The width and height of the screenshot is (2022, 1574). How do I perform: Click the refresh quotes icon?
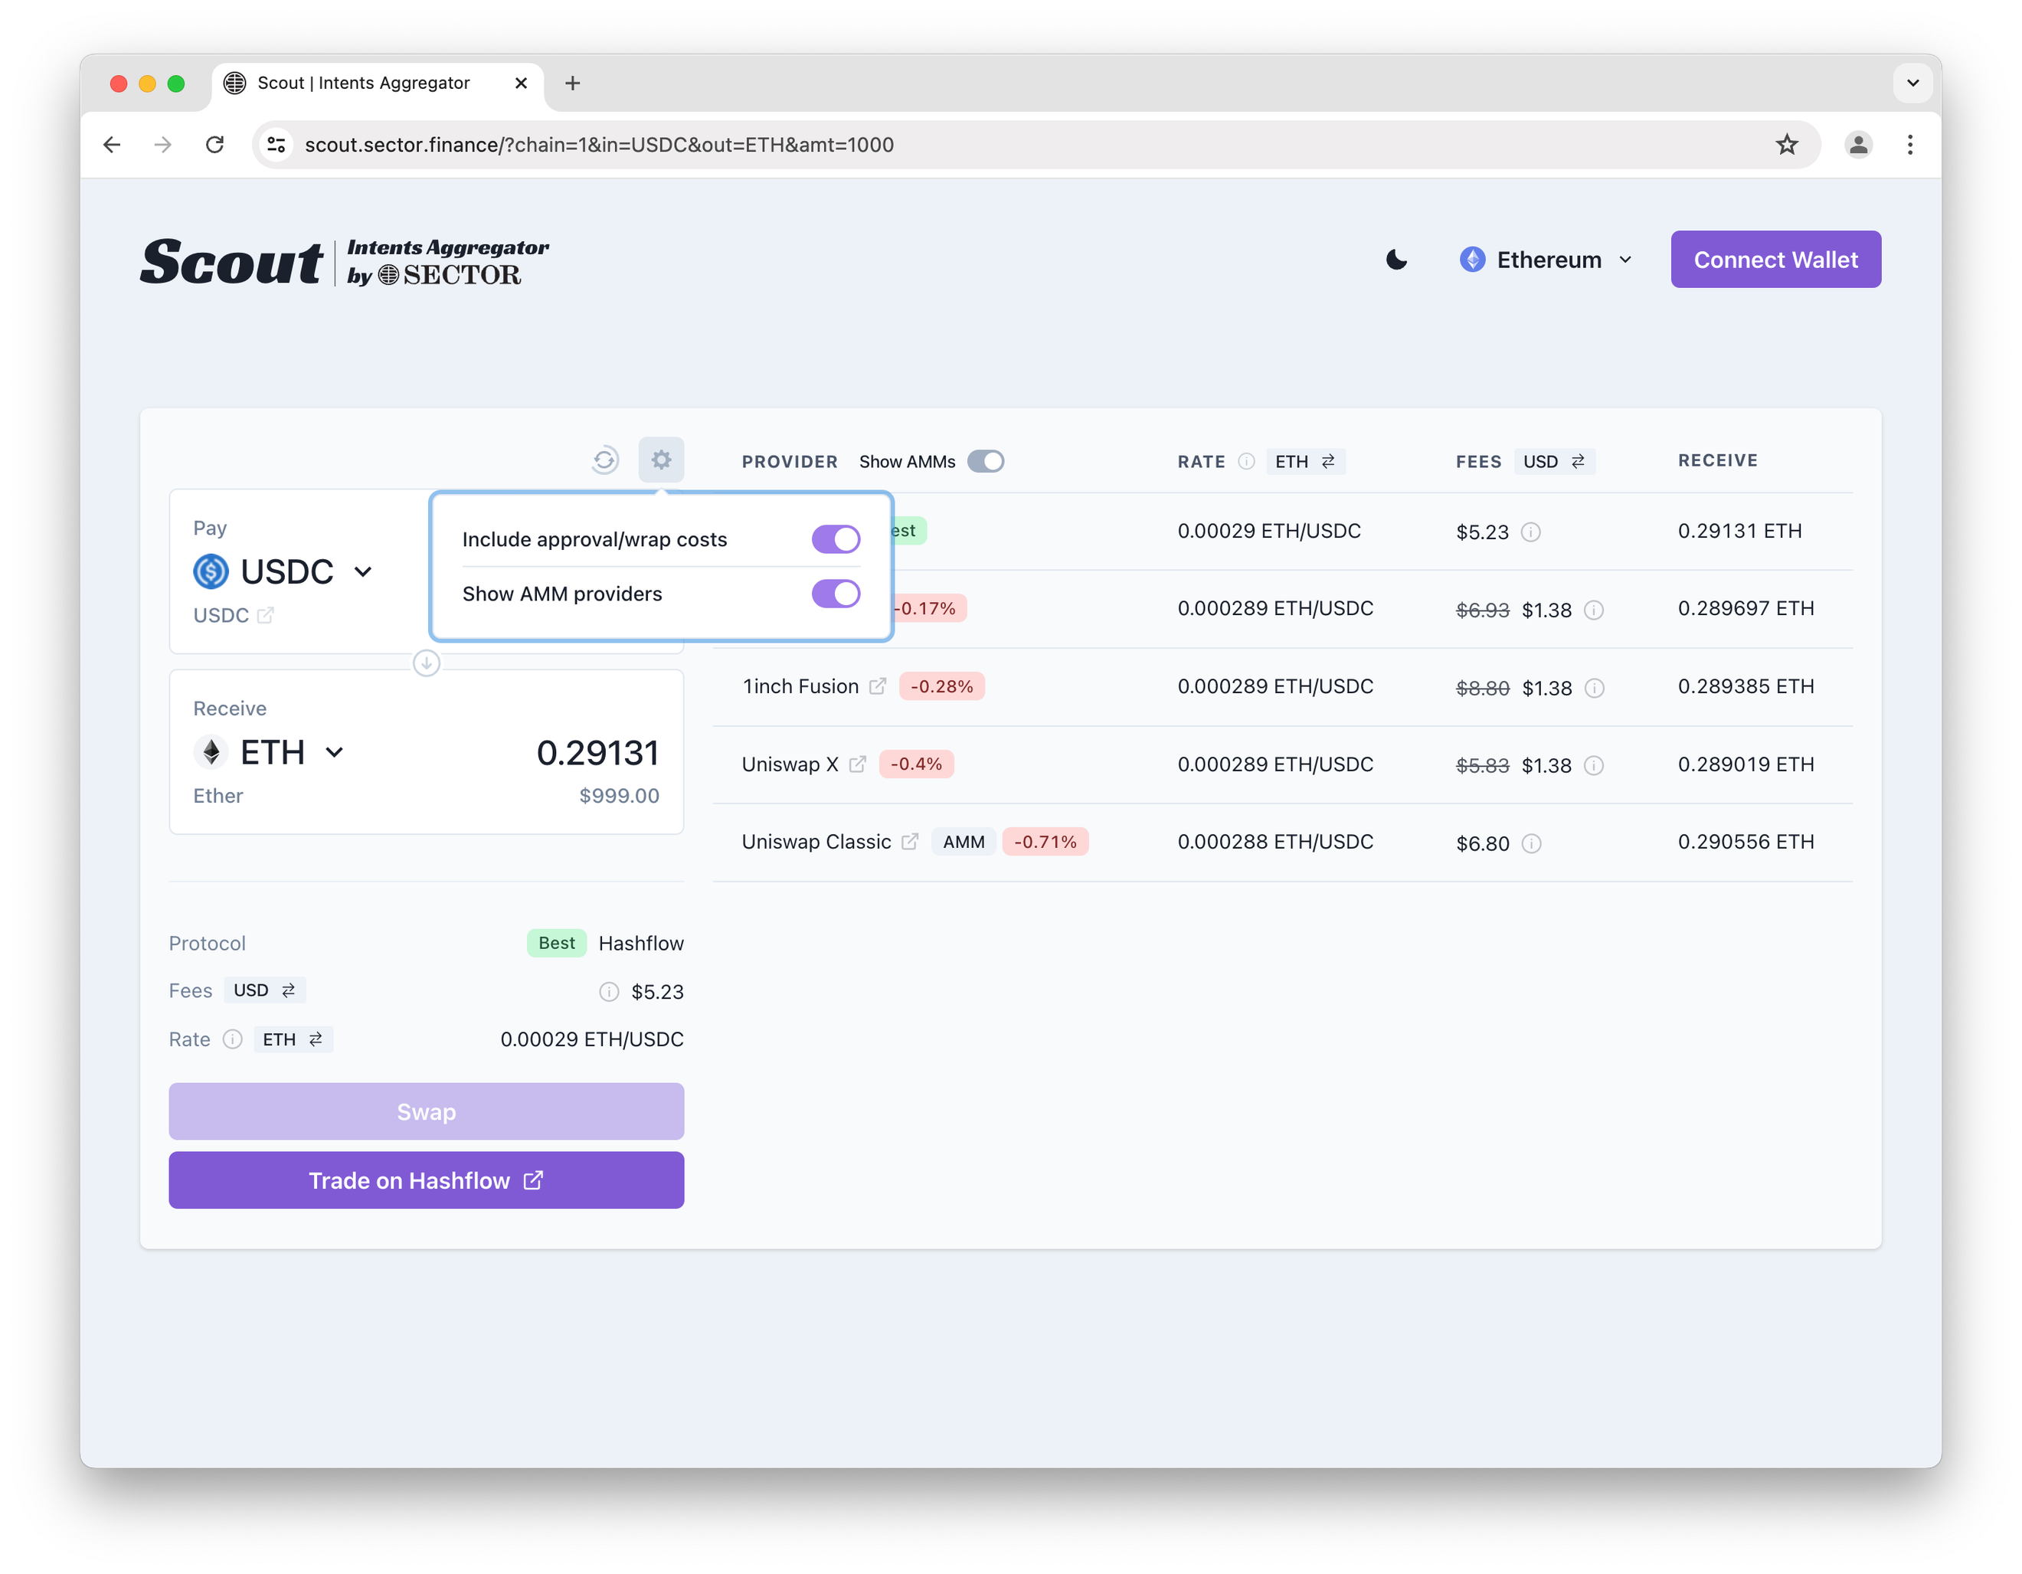(x=604, y=460)
